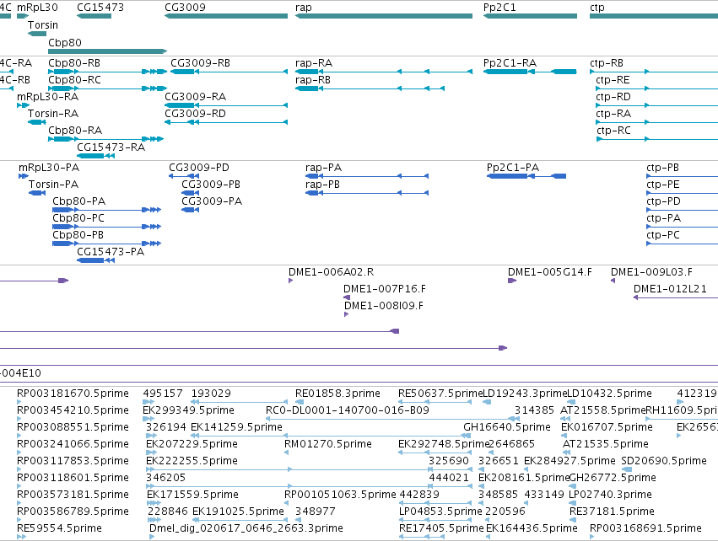This screenshot has width=718, height=541.
Task: Select EST label LP02740.3prime
Action: tap(610, 495)
